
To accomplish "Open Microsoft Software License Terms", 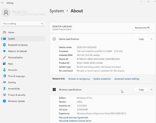I will tap(75, 121).
